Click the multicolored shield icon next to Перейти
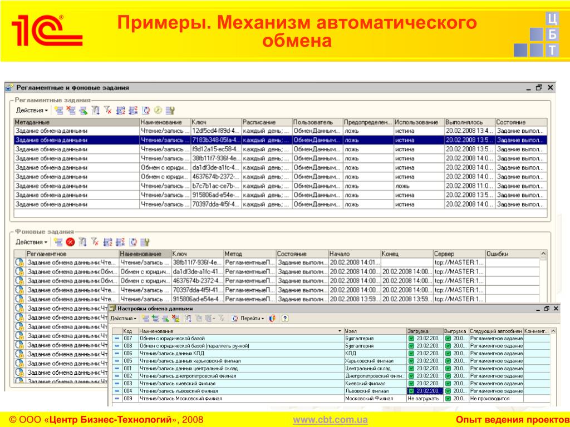Viewport: 570px width, 427px height. click(272, 319)
